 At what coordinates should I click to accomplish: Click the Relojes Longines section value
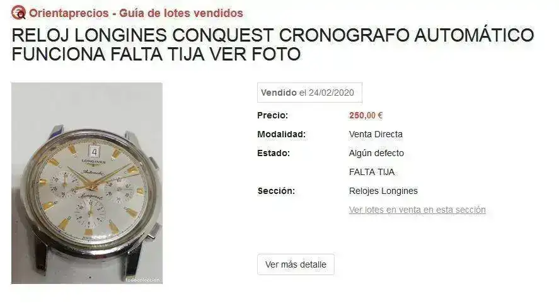click(383, 191)
